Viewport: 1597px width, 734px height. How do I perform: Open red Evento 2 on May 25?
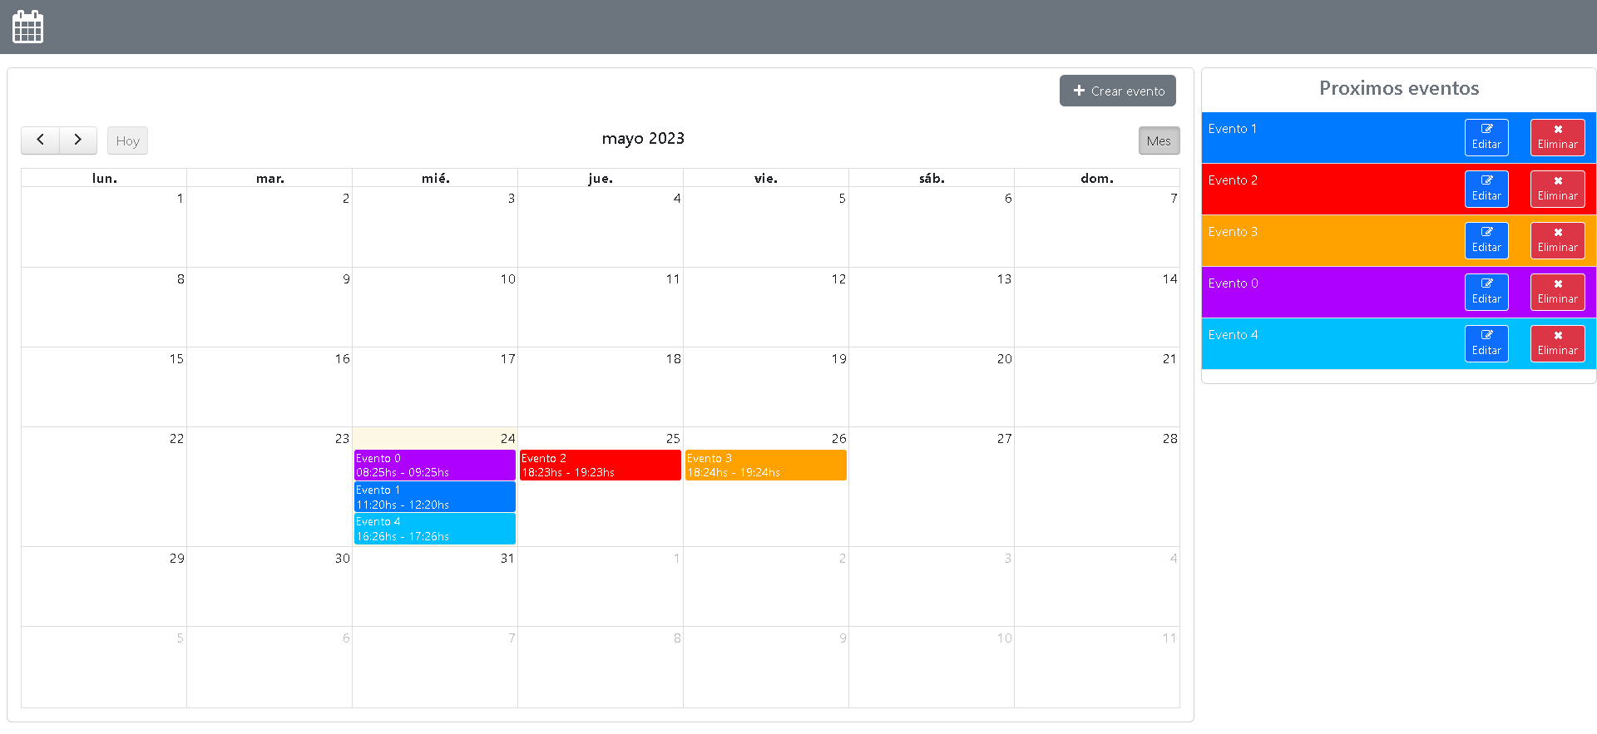pos(600,465)
